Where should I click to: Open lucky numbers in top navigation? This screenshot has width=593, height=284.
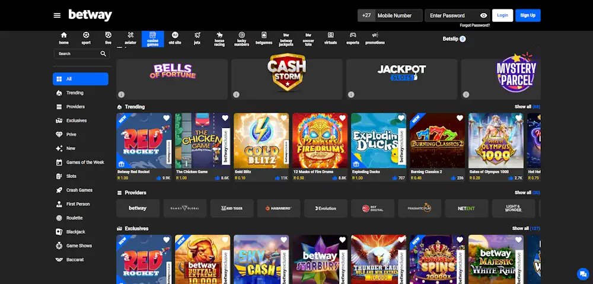coord(242,39)
